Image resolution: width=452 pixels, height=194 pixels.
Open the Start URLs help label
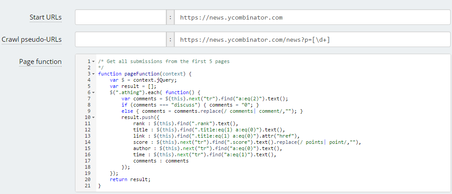click(46, 17)
